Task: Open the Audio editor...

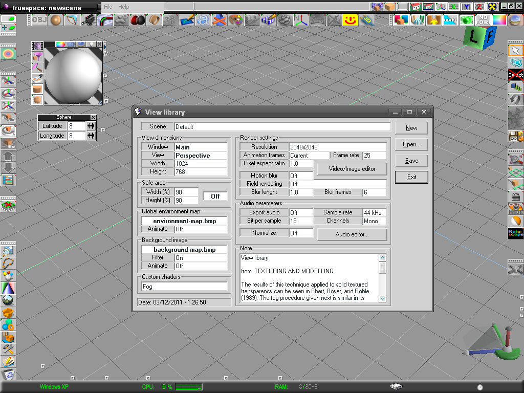Action: 352,234
